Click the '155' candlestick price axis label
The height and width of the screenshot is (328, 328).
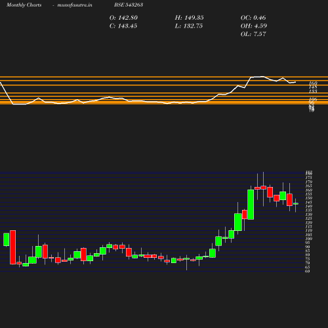309,194
